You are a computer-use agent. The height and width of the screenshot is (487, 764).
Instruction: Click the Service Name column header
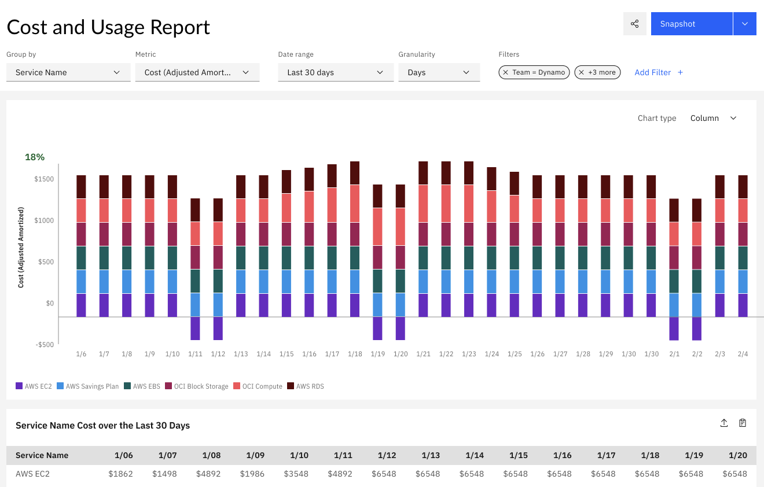click(x=42, y=455)
